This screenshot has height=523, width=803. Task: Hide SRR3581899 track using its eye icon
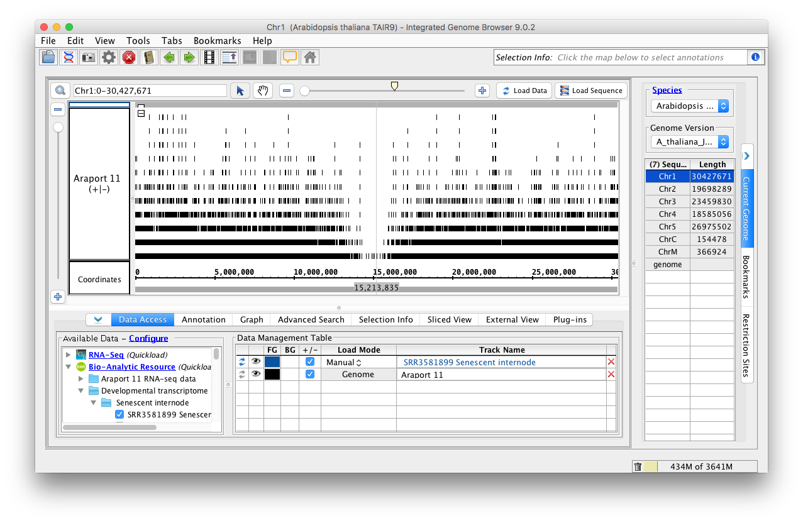(x=256, y=362)
